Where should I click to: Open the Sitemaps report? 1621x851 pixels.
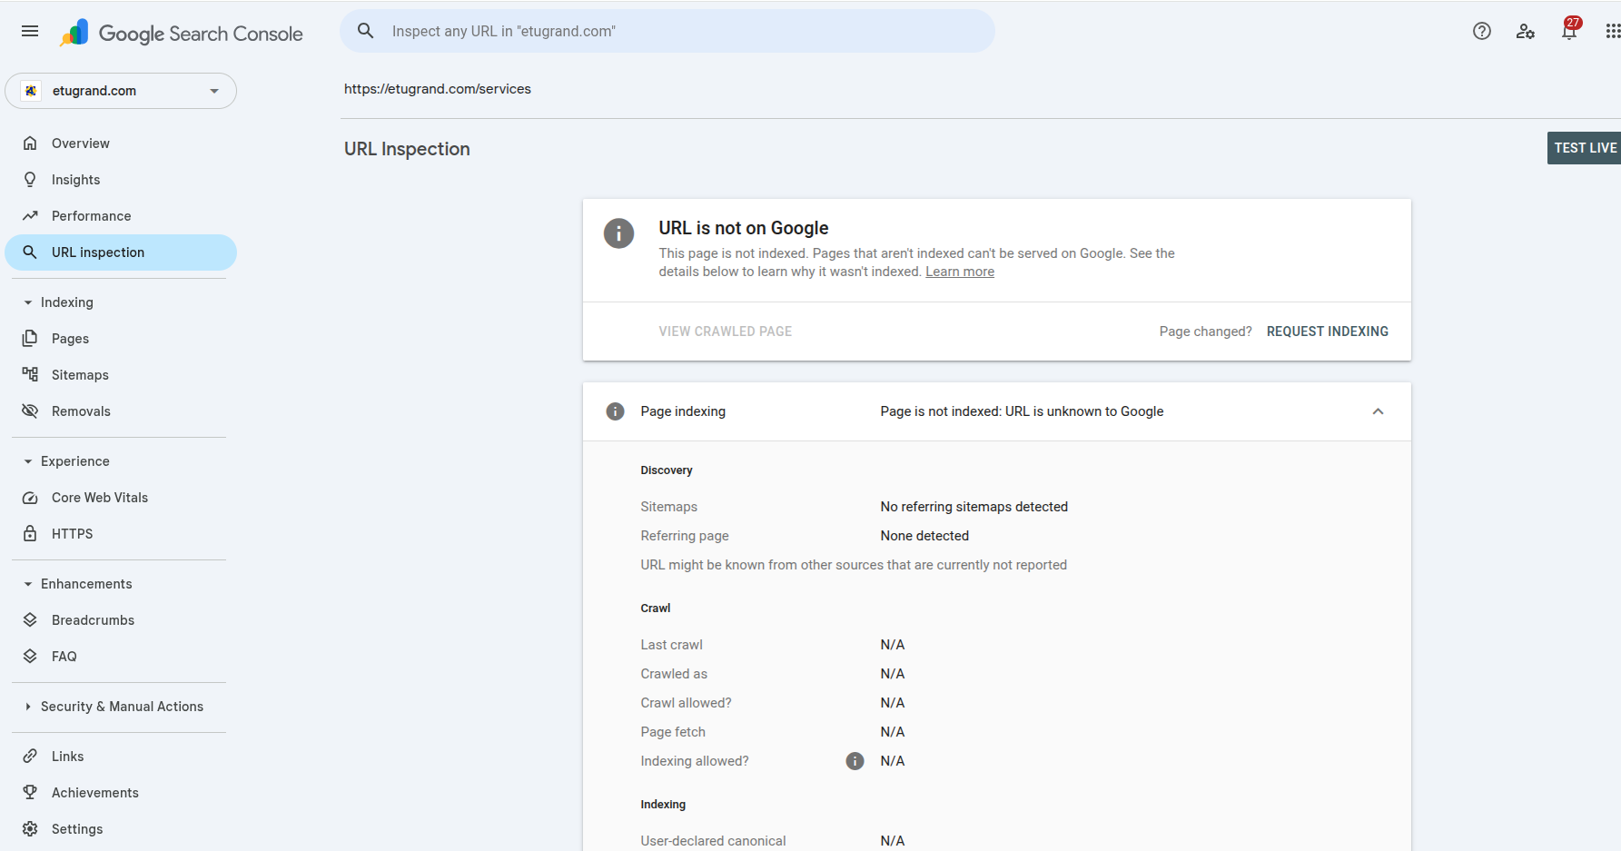pyautogui.click(x=80, y=375)
